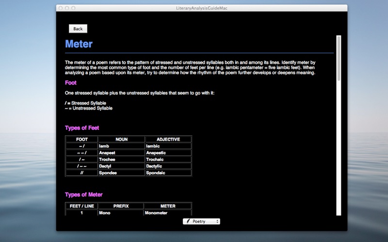Click the METER column header
This screenshot has width=388, height=242.
point(168,206)
